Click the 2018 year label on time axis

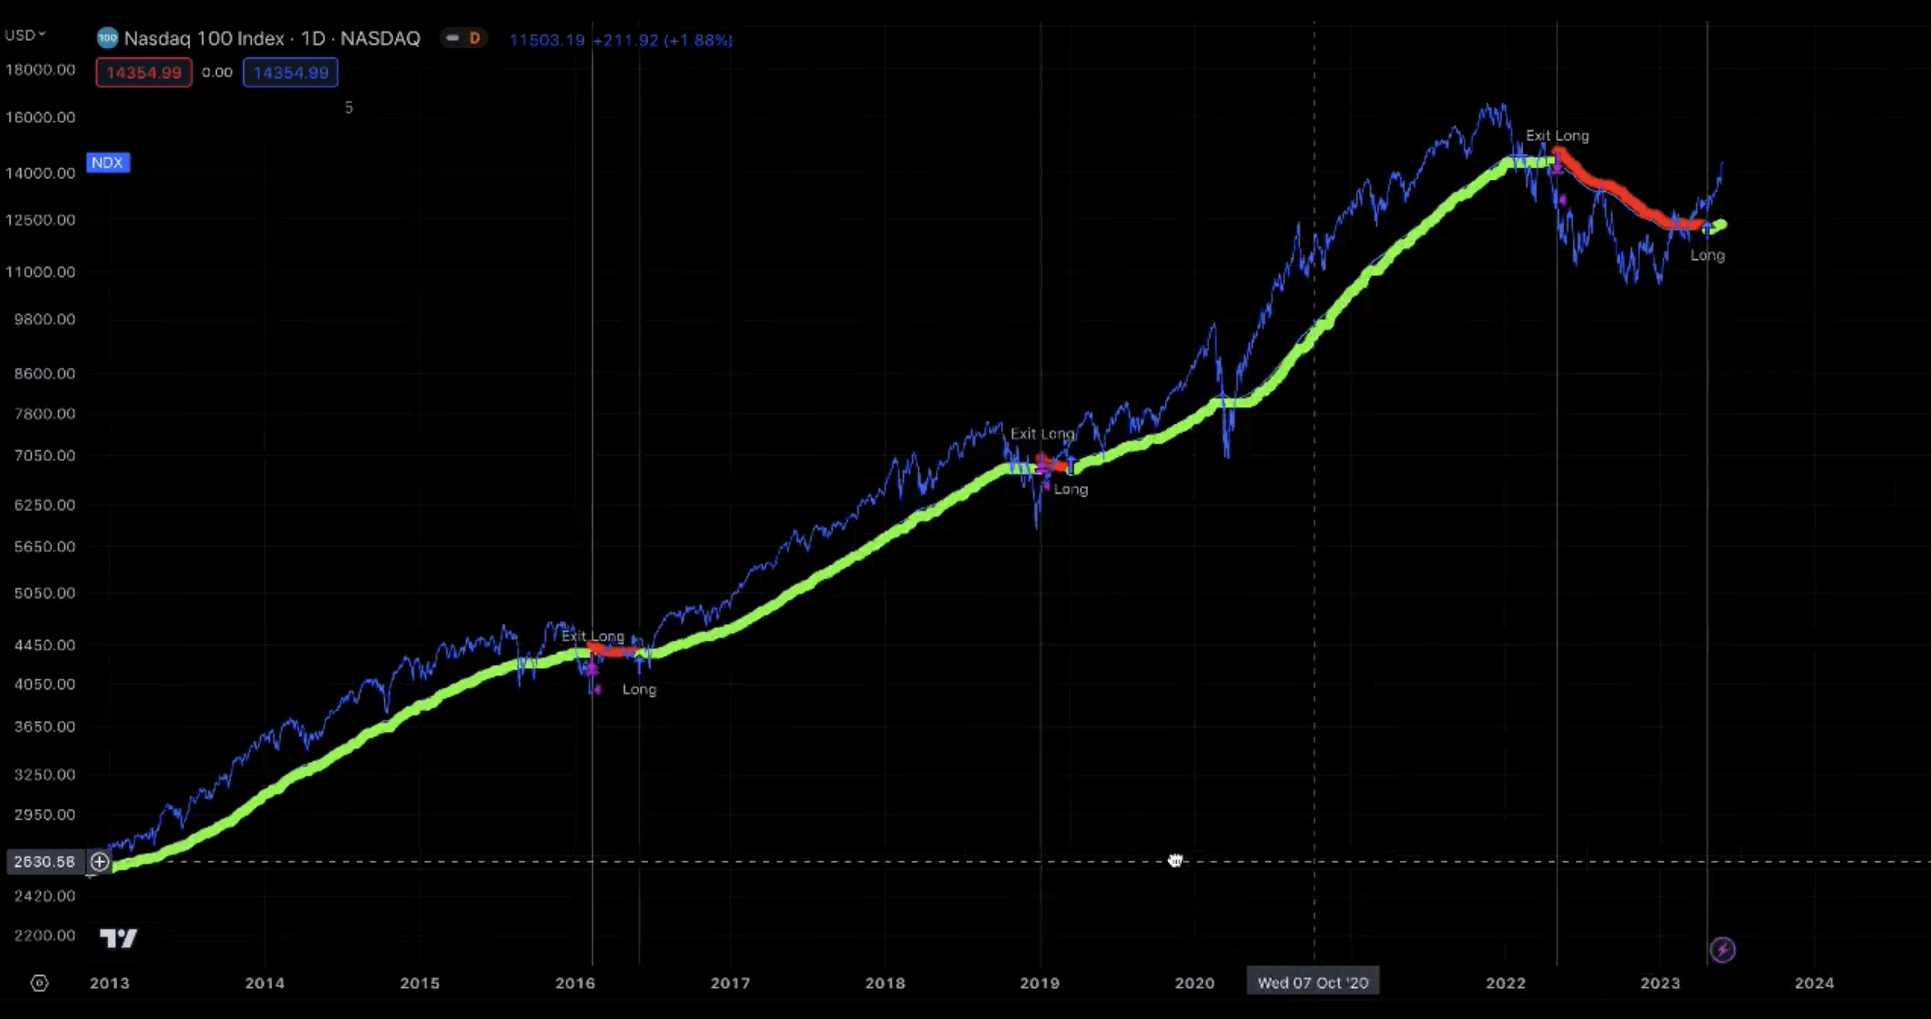point(885,983)
